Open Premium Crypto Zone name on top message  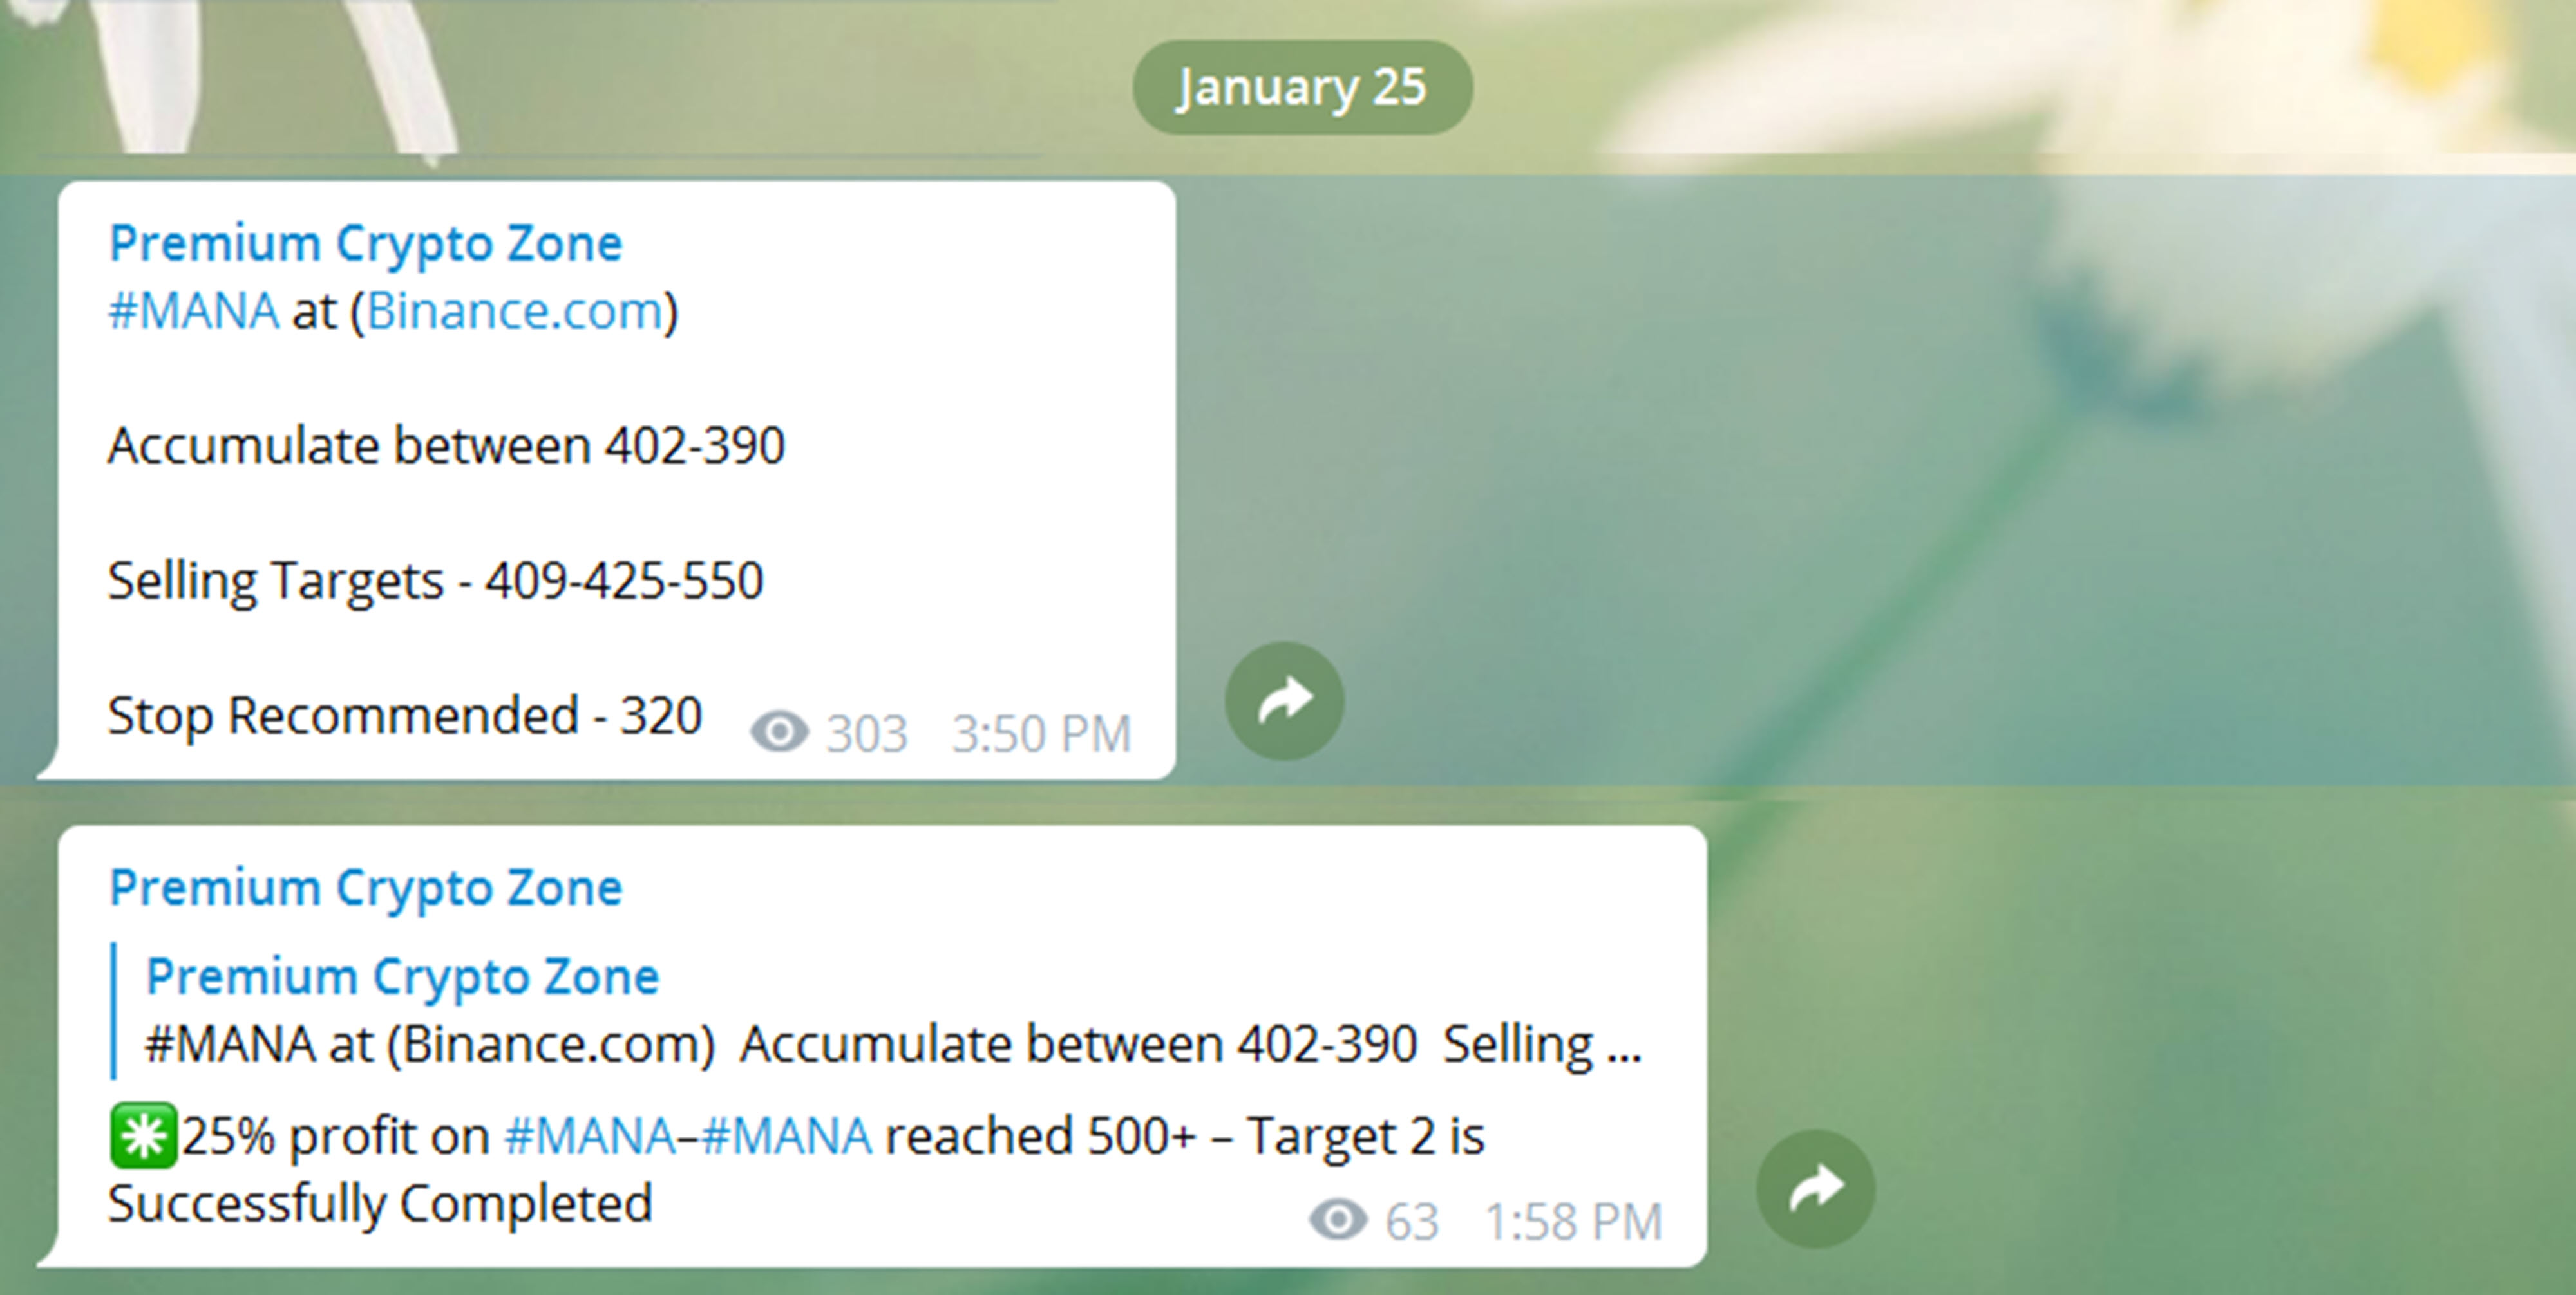366,244
